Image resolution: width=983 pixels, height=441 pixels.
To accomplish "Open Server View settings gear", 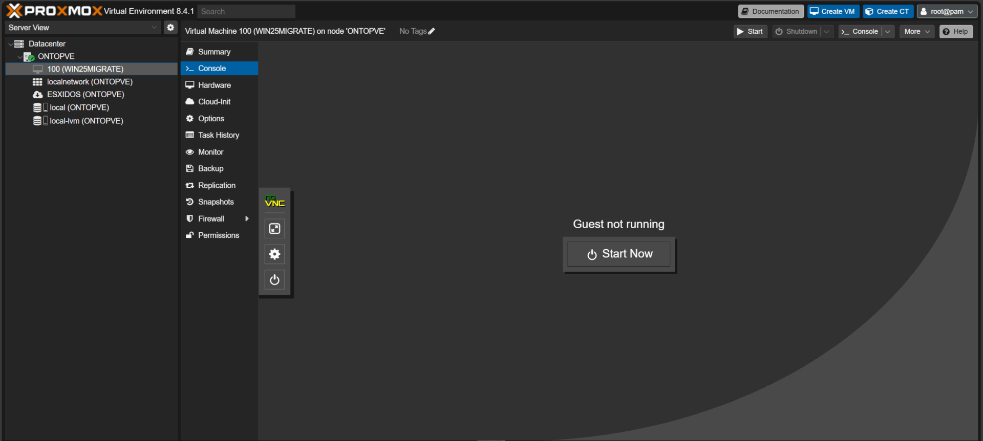I will (x=170, y=28).
